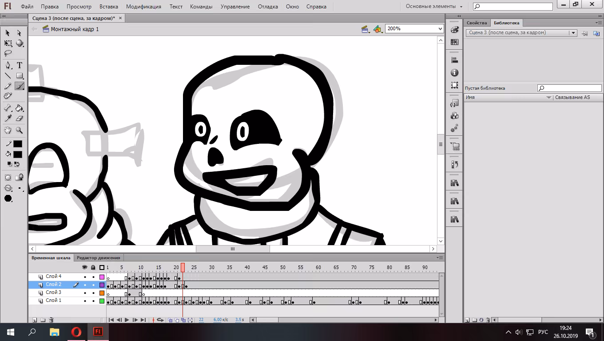This screenshot has width=604, height=341.
Task: Open the Align panel icon
Action: [454, 60]
